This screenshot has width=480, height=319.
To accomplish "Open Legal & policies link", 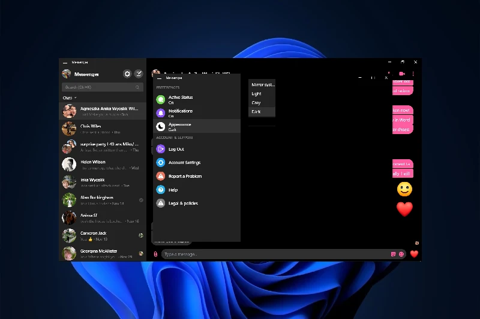I will [183, 203].
